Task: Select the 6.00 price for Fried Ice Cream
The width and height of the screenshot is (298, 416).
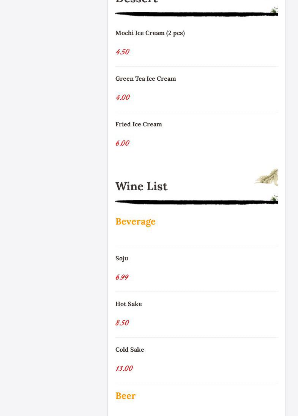Action: (122, 143)
